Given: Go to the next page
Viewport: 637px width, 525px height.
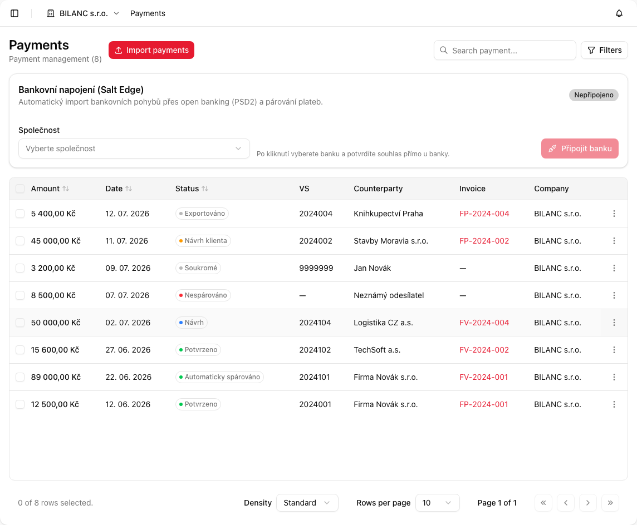Looking at the screenshot, I should coord(588,503).
